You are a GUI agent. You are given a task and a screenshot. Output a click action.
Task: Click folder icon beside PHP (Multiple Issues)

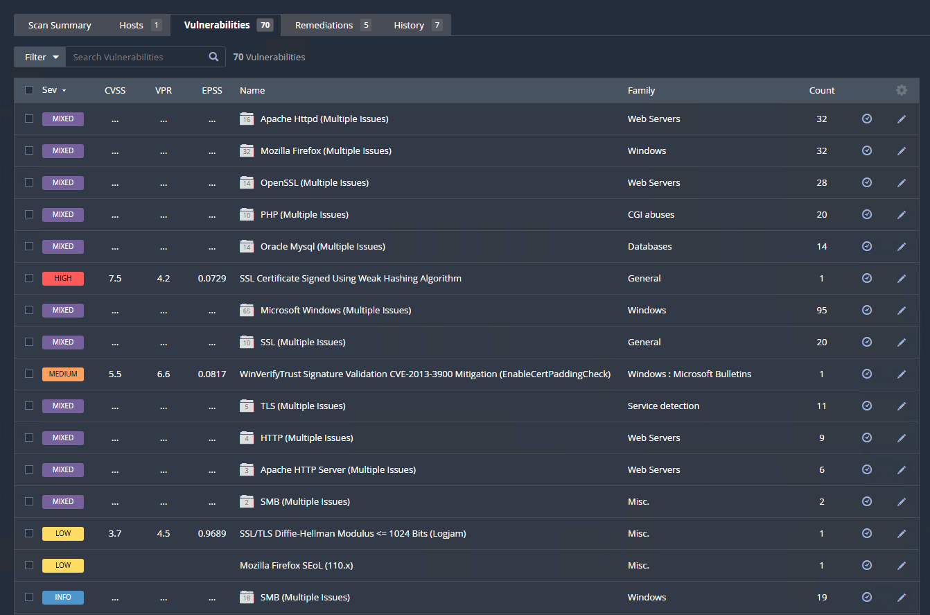point(246,215)
